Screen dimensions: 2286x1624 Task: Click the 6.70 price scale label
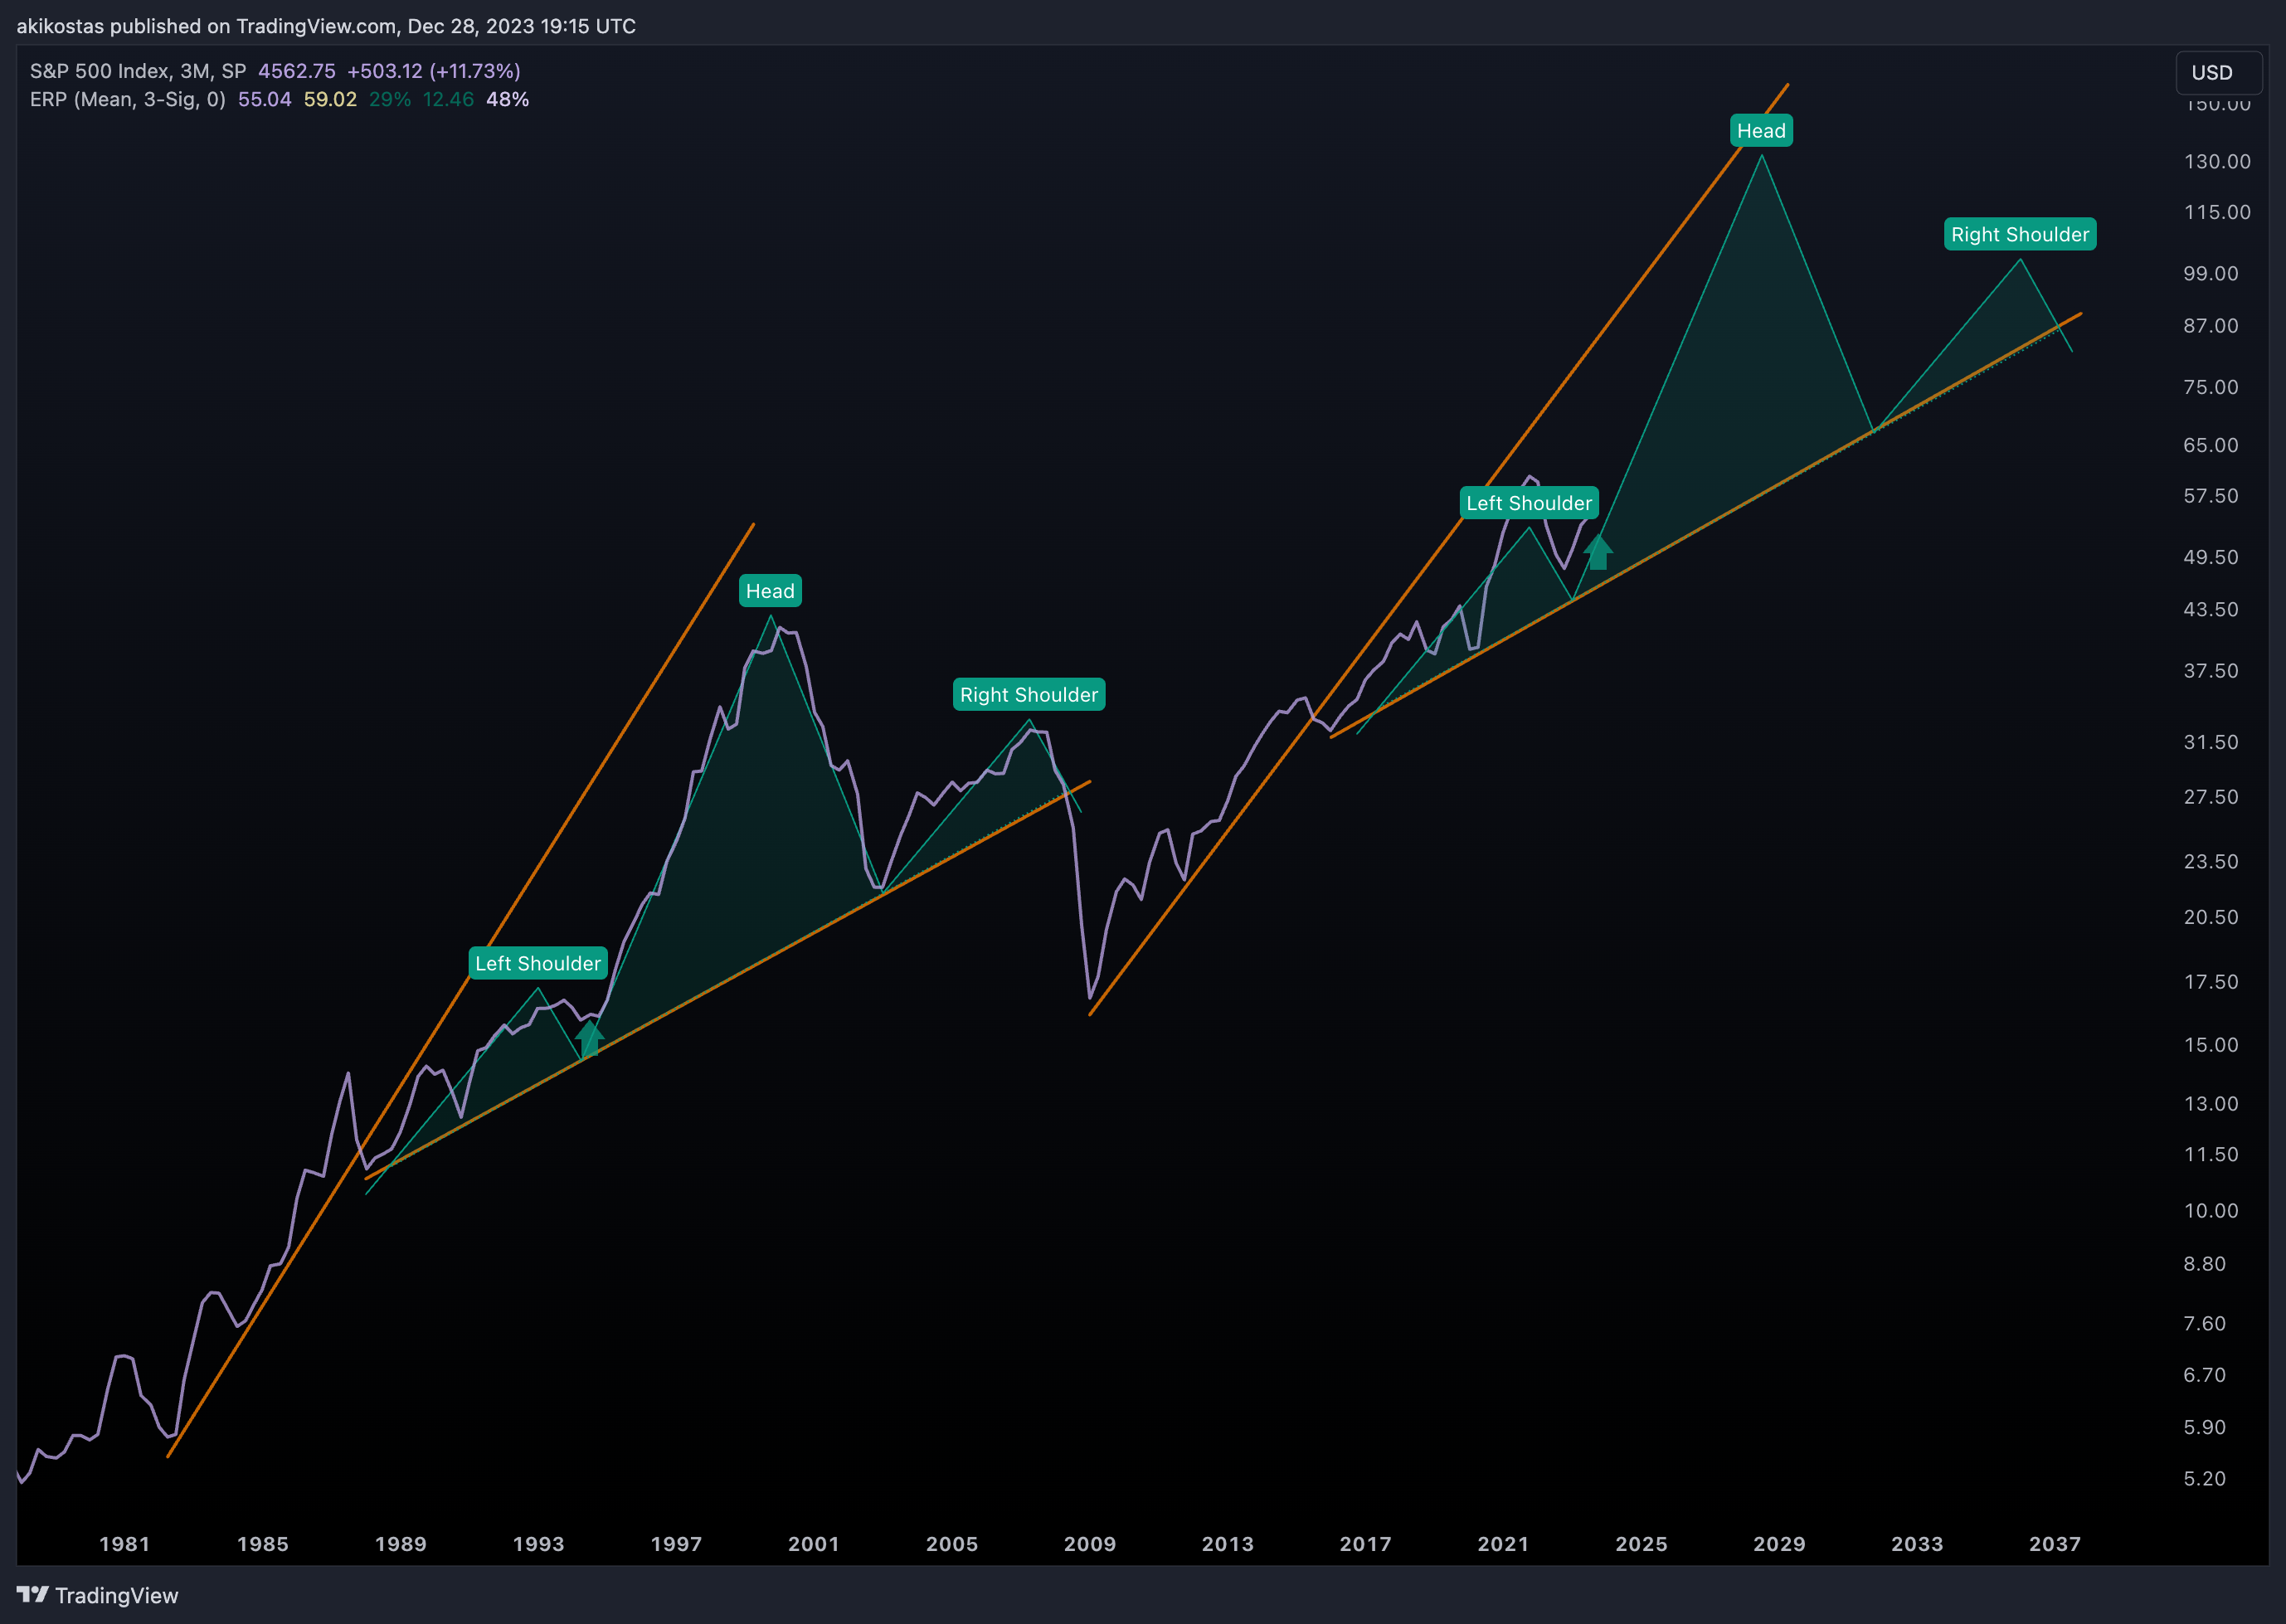pos(2205,1375)
